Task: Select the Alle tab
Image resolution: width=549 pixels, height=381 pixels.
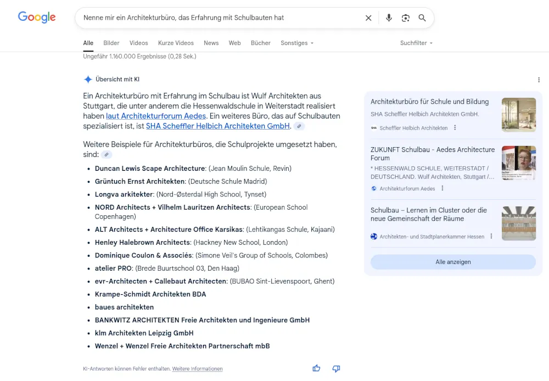Action: coord(88,43)
